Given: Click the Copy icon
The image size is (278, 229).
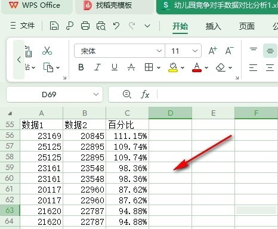Looking at the screenshot, I should [x=48, y=67].
